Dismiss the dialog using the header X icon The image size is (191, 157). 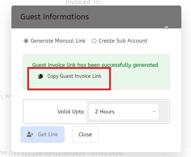coord(166,28)
